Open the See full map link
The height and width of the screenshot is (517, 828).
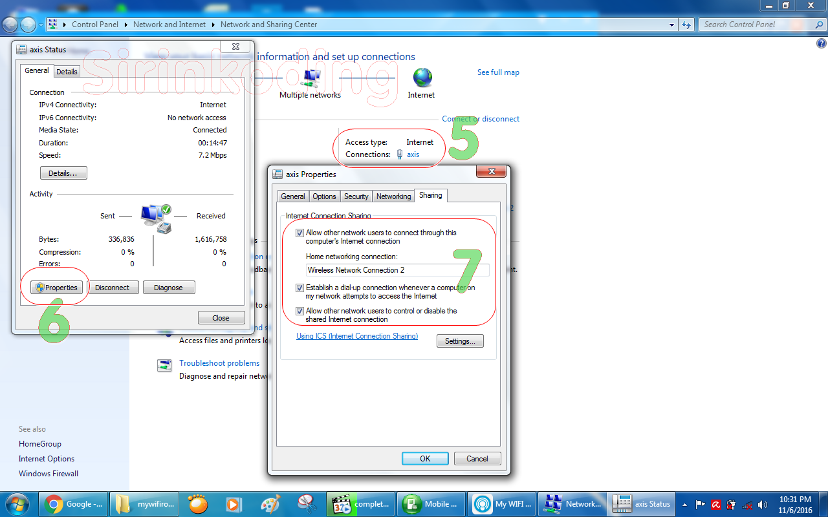pyautogui.click(x=498, y=72)
